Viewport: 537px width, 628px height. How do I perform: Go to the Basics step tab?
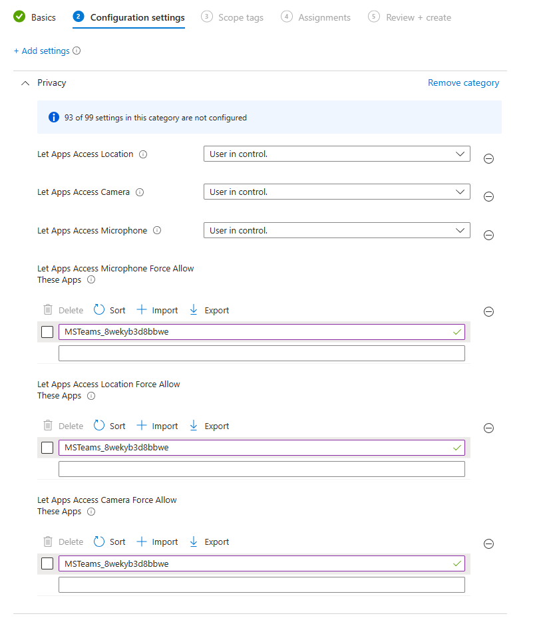pos(35,17)
